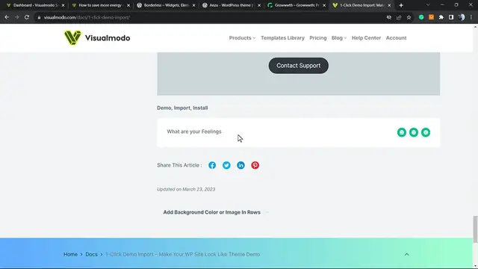This screenshot has height=269, width=478.
Task: Open the Demo tag link
Action: [x=164, y=108]
